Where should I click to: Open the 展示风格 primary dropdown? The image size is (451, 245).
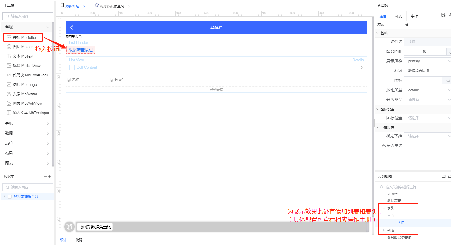pyautogui.click(x=427, y=61)
